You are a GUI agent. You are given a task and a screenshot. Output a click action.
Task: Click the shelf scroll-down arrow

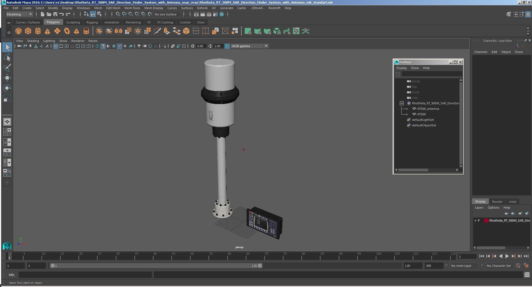coord(528,34)
